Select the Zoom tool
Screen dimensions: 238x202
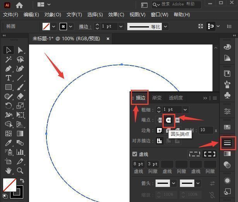coord(20,170)
